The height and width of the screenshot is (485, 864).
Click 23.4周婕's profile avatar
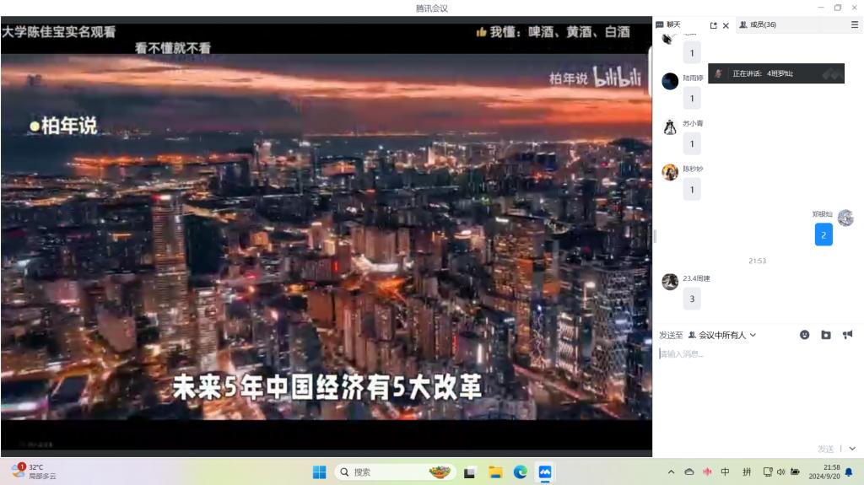click(670, 282)
